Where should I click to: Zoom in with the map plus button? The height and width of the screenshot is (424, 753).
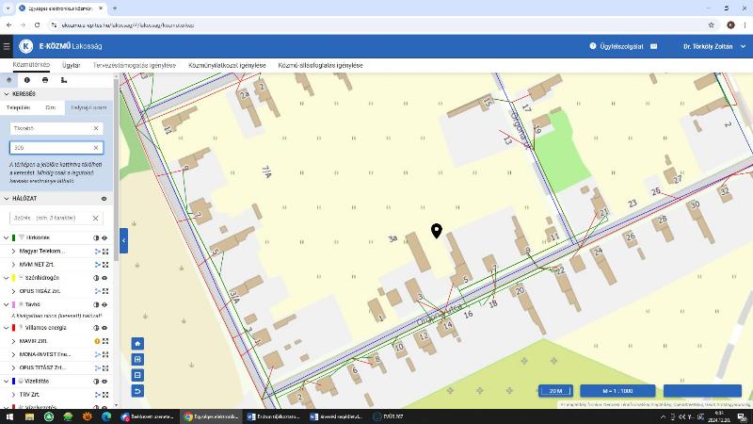[x=137, y=360]
